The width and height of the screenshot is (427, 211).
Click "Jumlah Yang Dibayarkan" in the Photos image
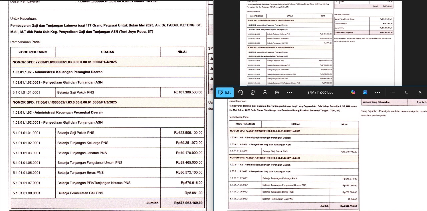point(376,102)
